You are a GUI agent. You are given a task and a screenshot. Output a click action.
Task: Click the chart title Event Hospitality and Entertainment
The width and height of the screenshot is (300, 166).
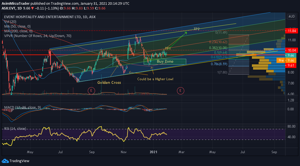coord(50,17)
